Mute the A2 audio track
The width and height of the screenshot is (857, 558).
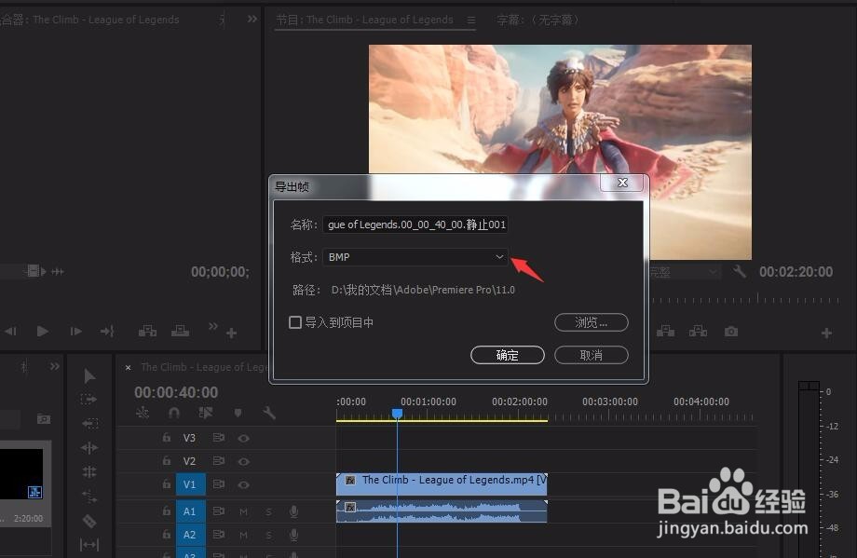(243, 535)
